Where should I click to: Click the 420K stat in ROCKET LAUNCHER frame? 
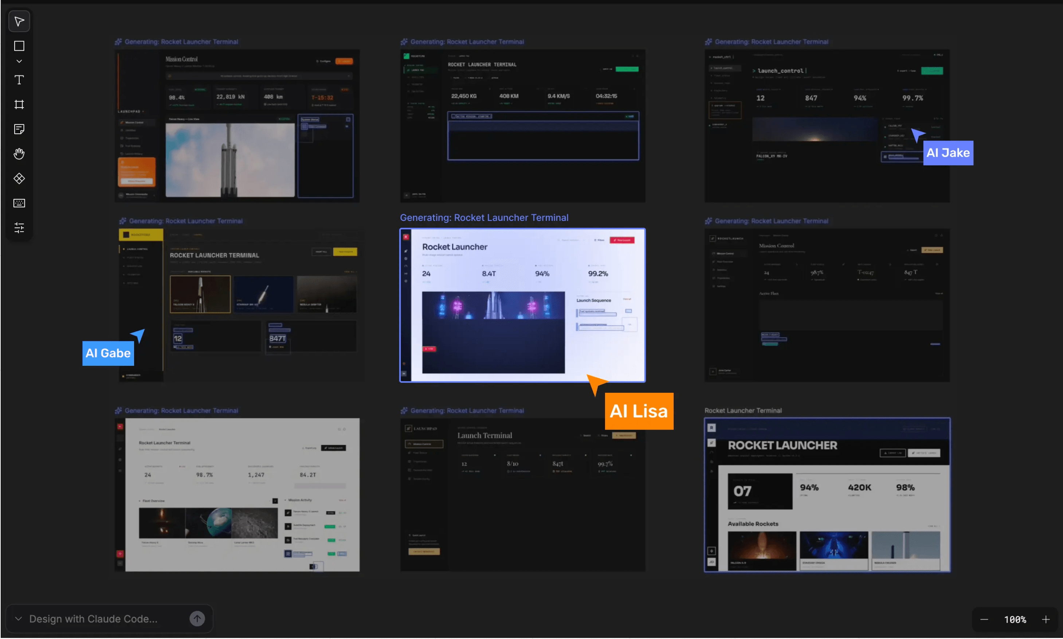tap(859, 487)
